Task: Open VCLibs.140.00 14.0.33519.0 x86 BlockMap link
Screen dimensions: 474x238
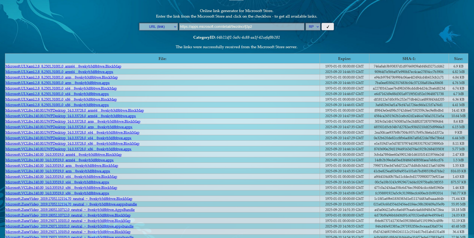Action: tap(61, 188)
